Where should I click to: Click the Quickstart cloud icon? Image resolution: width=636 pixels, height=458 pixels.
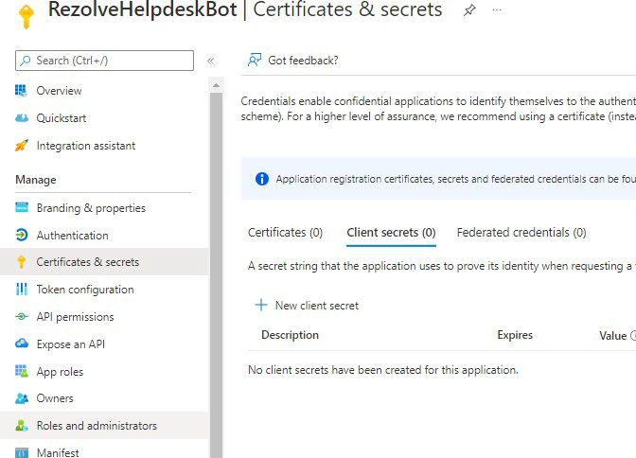pyautogui.click(x=22, y=117)
